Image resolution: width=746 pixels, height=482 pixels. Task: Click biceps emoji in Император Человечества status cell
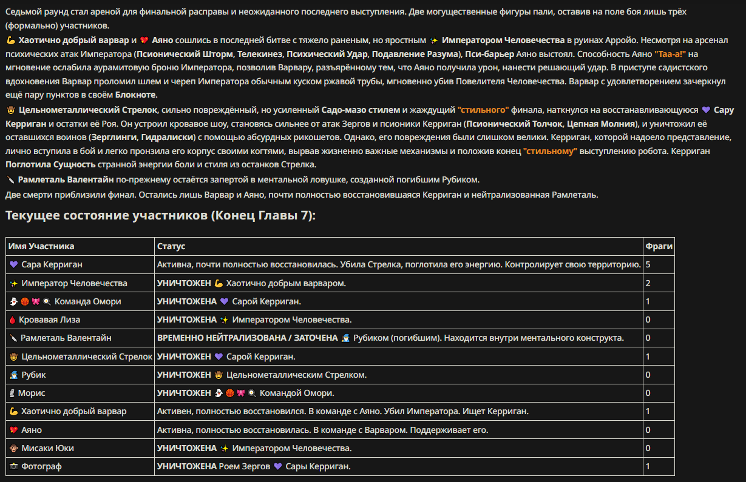[219, 283]
